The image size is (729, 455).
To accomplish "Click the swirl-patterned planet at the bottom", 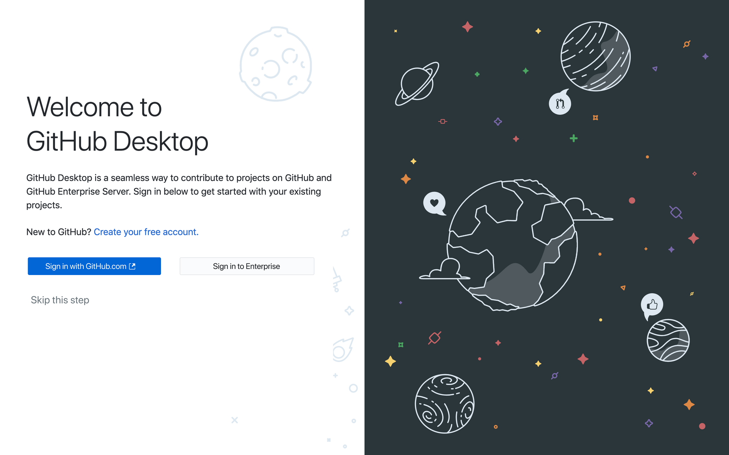I will point(444,403).
